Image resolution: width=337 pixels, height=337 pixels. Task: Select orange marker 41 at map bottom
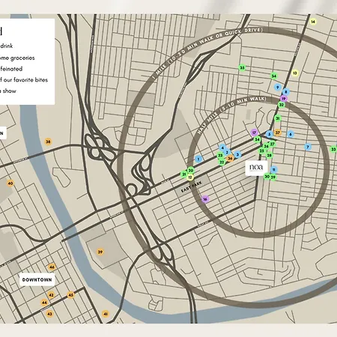click(106, 314)
